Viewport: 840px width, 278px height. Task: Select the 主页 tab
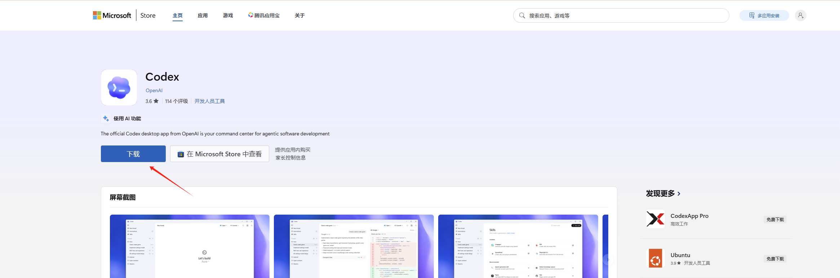[178, 15]
